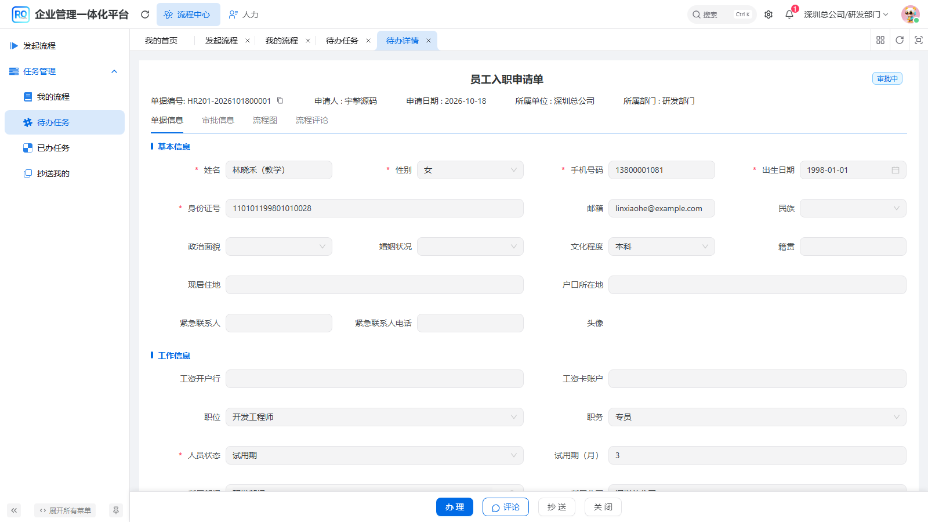Focus the search box
The height and width of the screenshot is (522, 928).
point(722,14)
